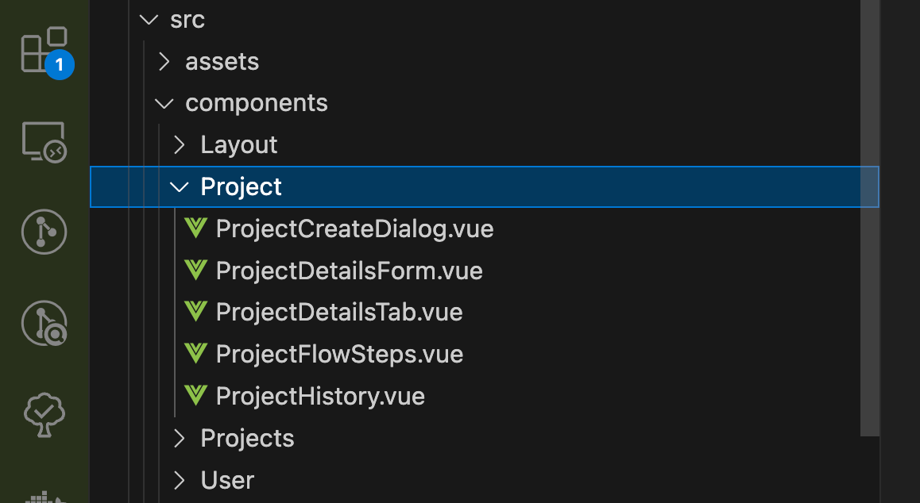The image size is (920, 503).
Task: Click the Vue icon beside ProjectCreateDialog.vue
Action: 195,228
